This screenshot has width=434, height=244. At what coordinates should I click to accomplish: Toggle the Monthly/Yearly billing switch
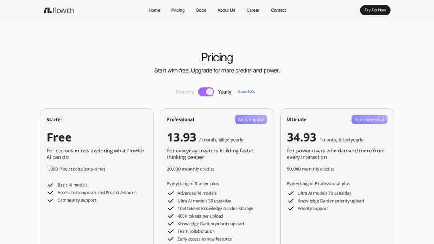point(206,91)
